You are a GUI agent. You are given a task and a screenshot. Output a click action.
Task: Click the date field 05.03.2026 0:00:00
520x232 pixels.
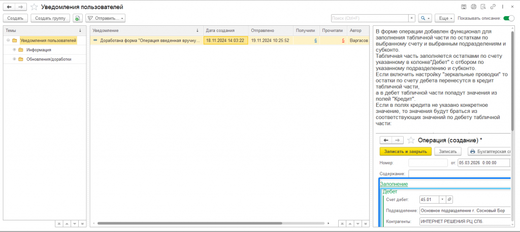[483, 163]
